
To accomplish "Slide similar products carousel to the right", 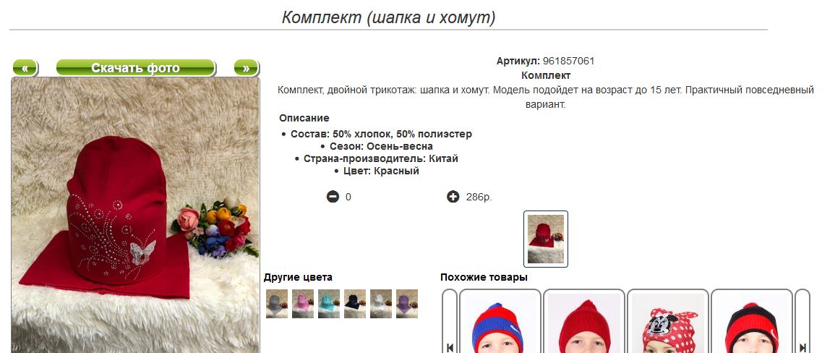I will click(802, 321).
